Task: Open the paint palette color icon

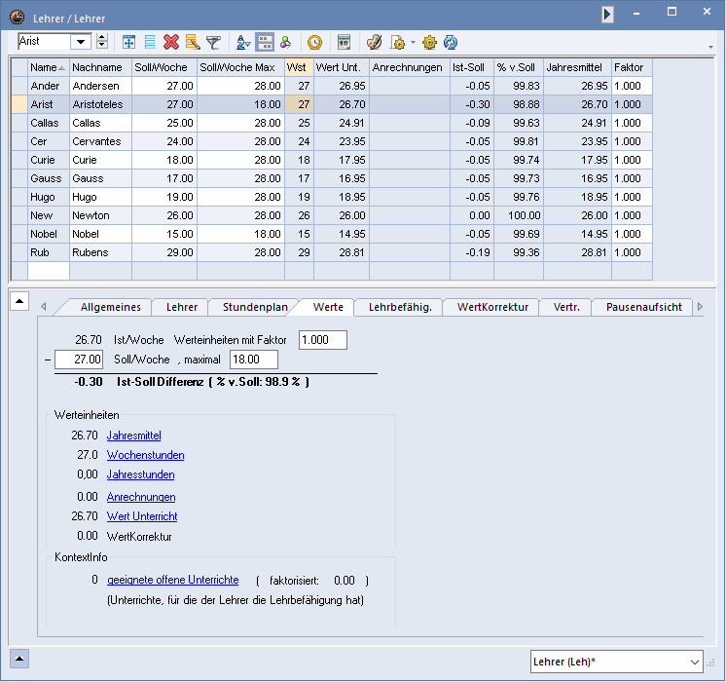Action: tap(374, 42)
